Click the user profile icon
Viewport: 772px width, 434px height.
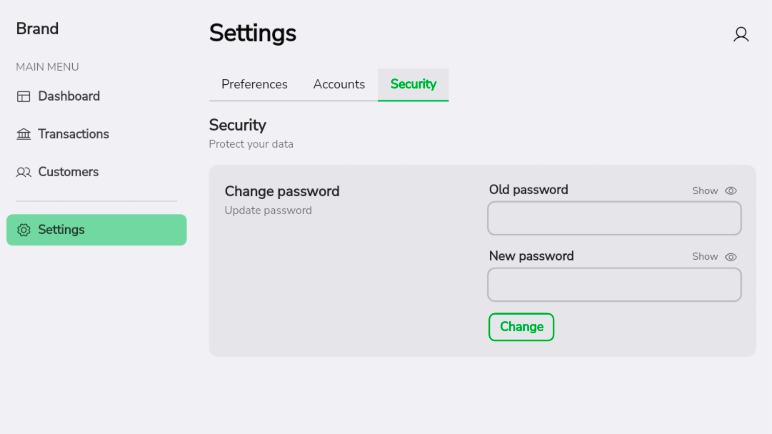741,34
